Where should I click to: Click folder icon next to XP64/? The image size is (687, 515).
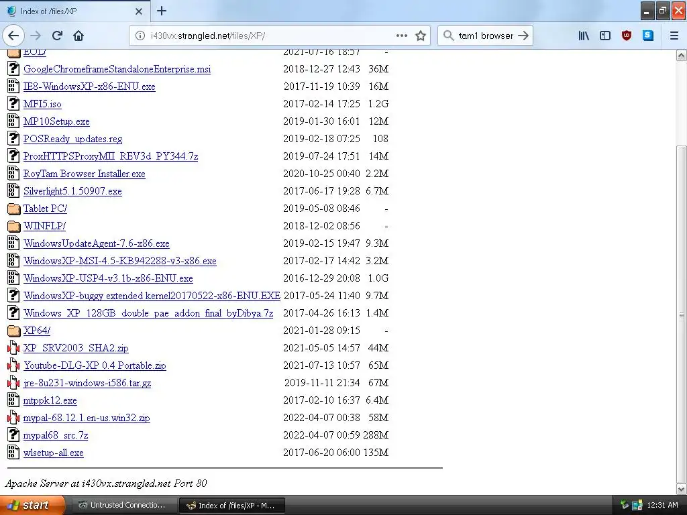(x=13, y=331)
